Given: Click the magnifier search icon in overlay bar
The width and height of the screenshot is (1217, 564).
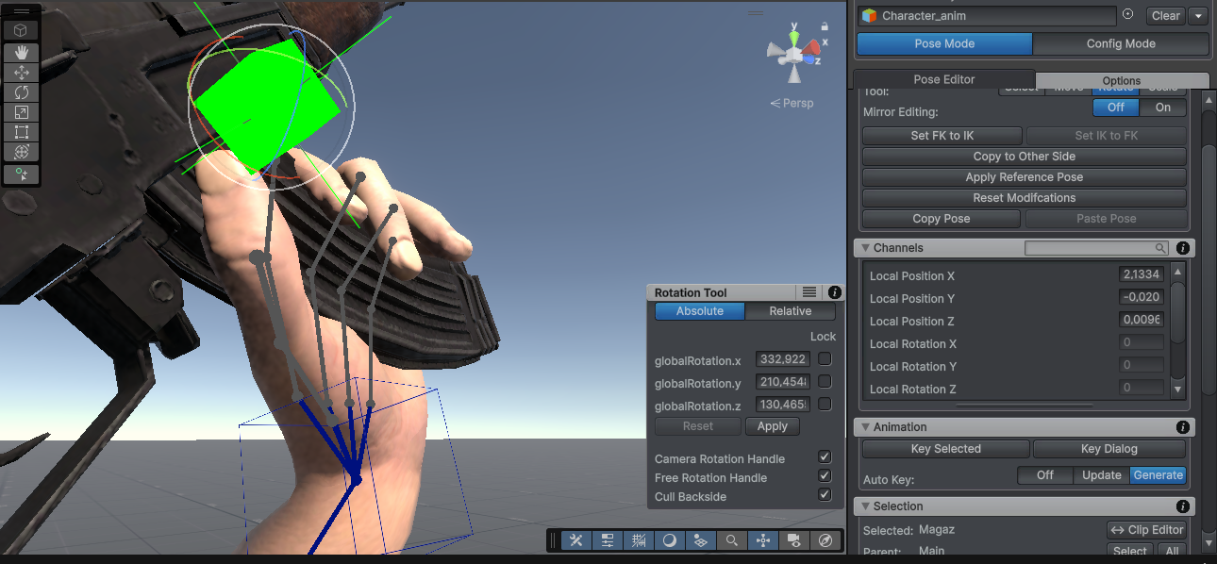Looking at the screenshot, I should (x=731, y=540).
